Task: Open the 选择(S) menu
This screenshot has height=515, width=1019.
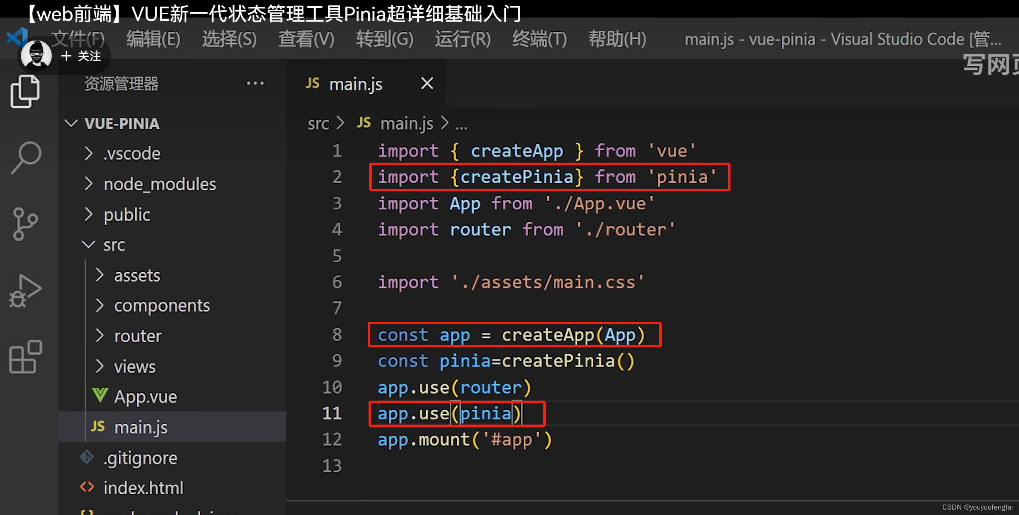Action: tap(229, 39)
